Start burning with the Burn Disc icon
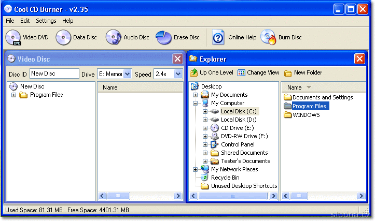Image resolution: width=375 pixels, height=221 pixels. point(268,37)
